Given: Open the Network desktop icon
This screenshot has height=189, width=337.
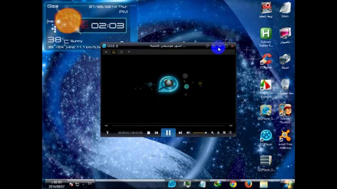Looking at the screenshot, I should (285, 61).
